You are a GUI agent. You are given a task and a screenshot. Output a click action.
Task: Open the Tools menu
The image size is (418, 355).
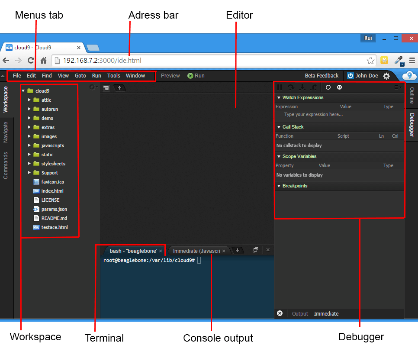[114, 76]
